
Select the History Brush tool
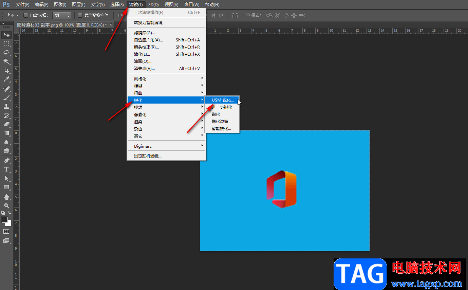pyautogui.click(x=6, y=115)
